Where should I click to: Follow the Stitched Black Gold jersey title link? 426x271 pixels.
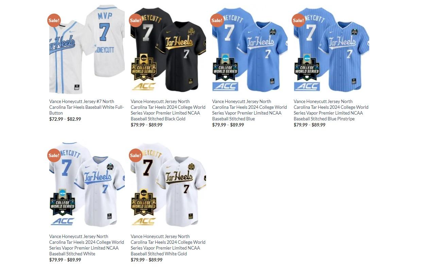pos(168,110)
